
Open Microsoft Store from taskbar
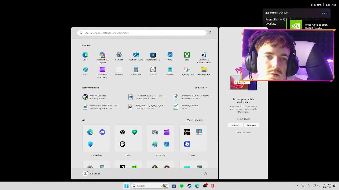coord(174,186)
